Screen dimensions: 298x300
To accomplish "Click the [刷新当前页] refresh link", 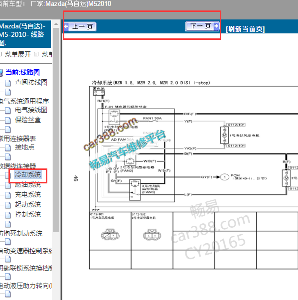I will pos(245,29).
